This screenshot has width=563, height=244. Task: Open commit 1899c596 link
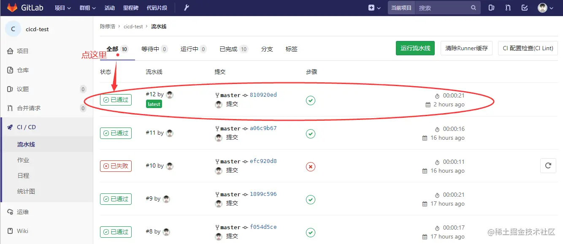click(x=263, y=194)
